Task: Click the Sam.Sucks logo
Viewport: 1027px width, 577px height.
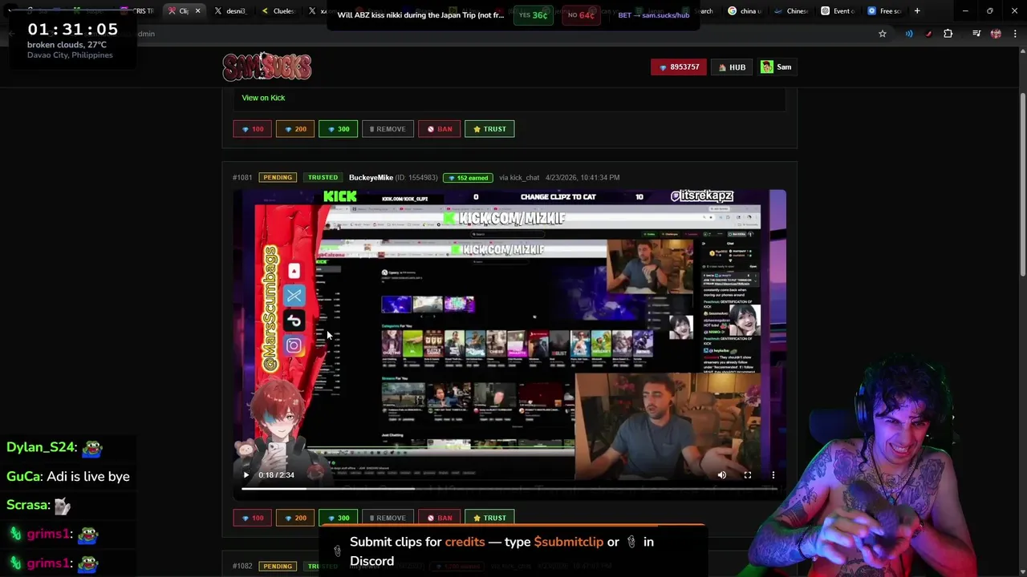Action: [266, 67]
